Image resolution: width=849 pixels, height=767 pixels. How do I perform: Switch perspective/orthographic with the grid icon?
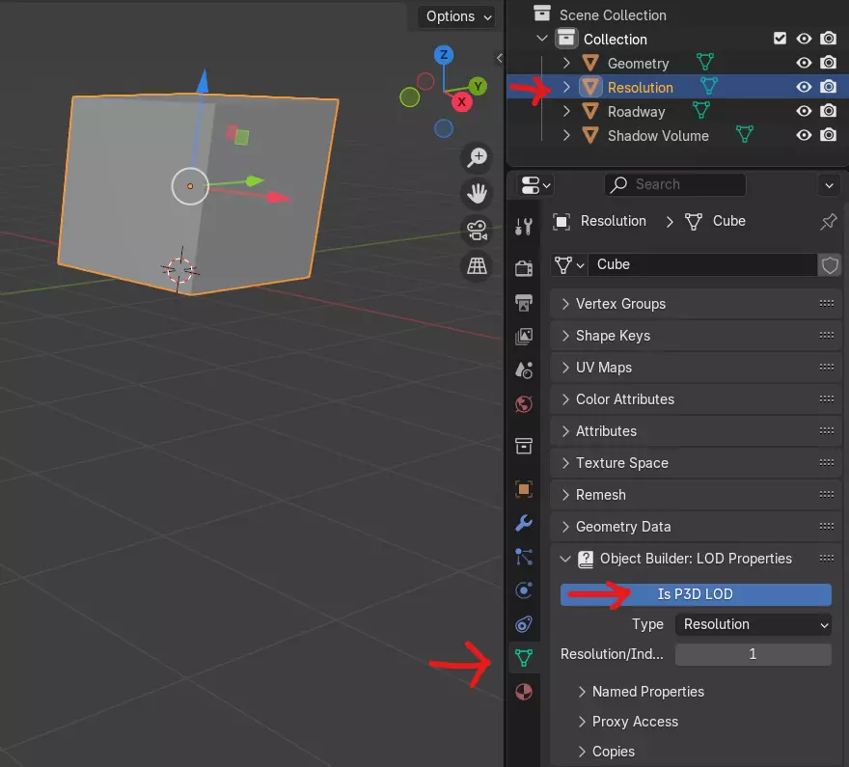pos(477,265)
